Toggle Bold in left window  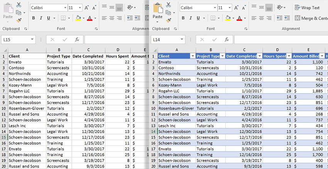click(34, 18)
